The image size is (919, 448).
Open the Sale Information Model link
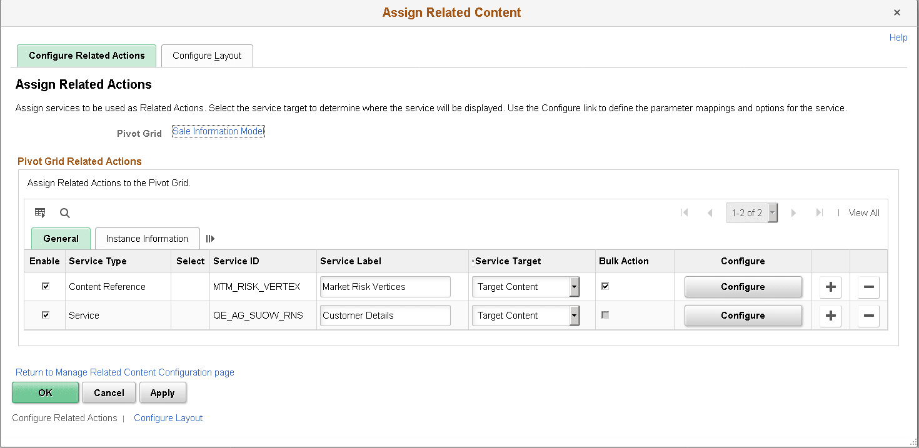(218, 131)
